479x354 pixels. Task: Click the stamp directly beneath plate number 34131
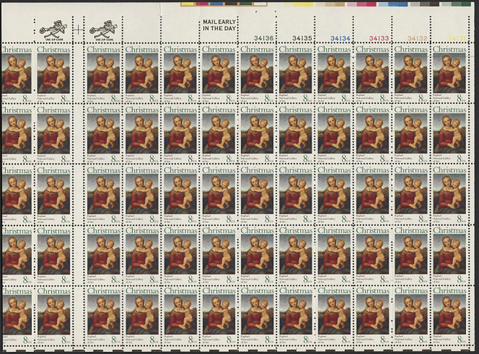(450, 74)
